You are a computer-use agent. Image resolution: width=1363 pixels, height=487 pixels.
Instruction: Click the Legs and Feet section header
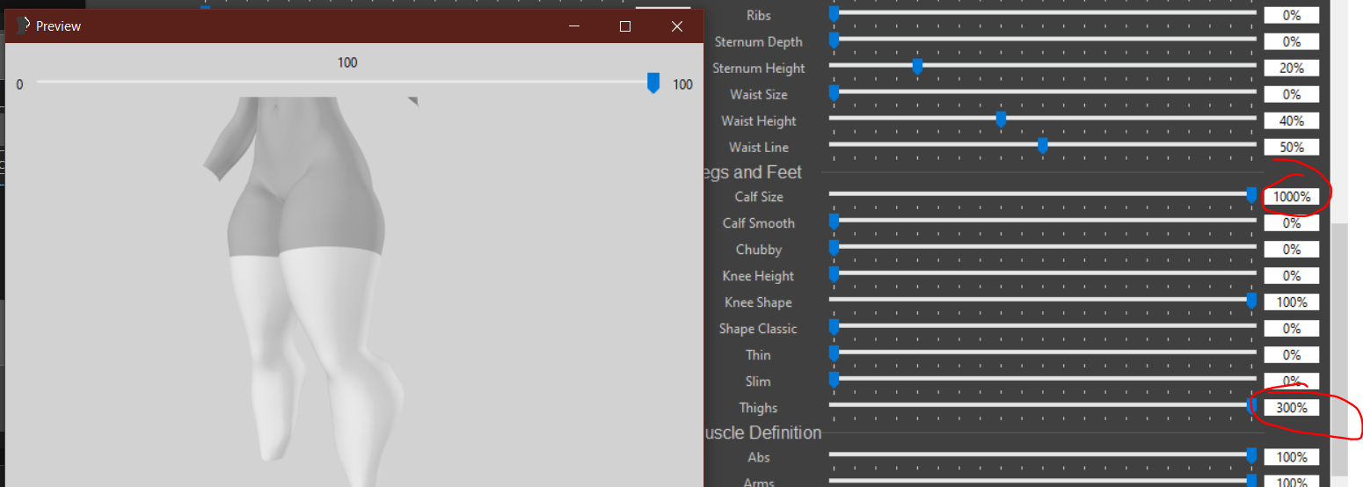[754, 172]
